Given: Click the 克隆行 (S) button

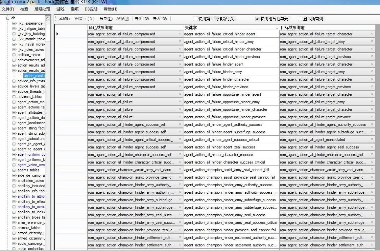Looking at the screenshot, I should (84, 19).
